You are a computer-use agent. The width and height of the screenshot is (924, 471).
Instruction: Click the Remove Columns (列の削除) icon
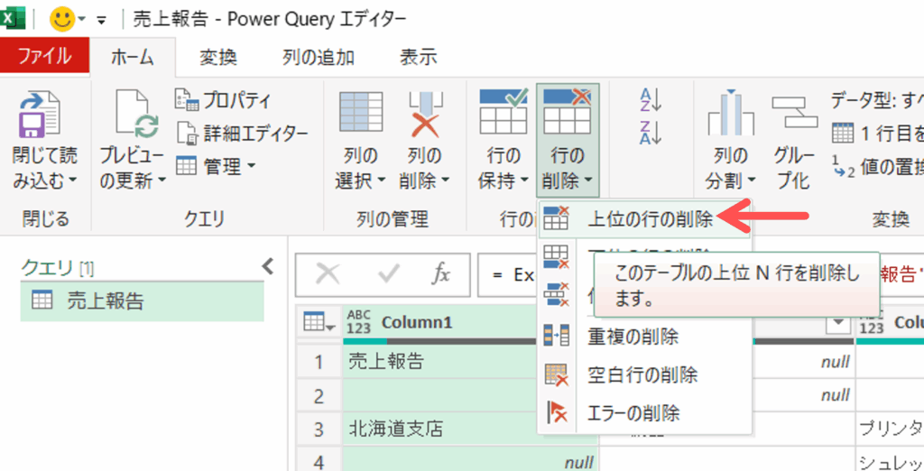point(424,115)
